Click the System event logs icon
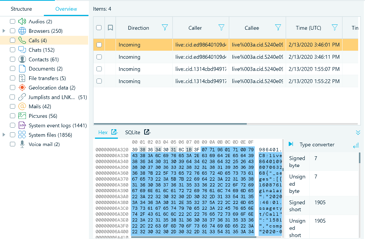Viewport: 365px width, 239px height. click(22, 125)
